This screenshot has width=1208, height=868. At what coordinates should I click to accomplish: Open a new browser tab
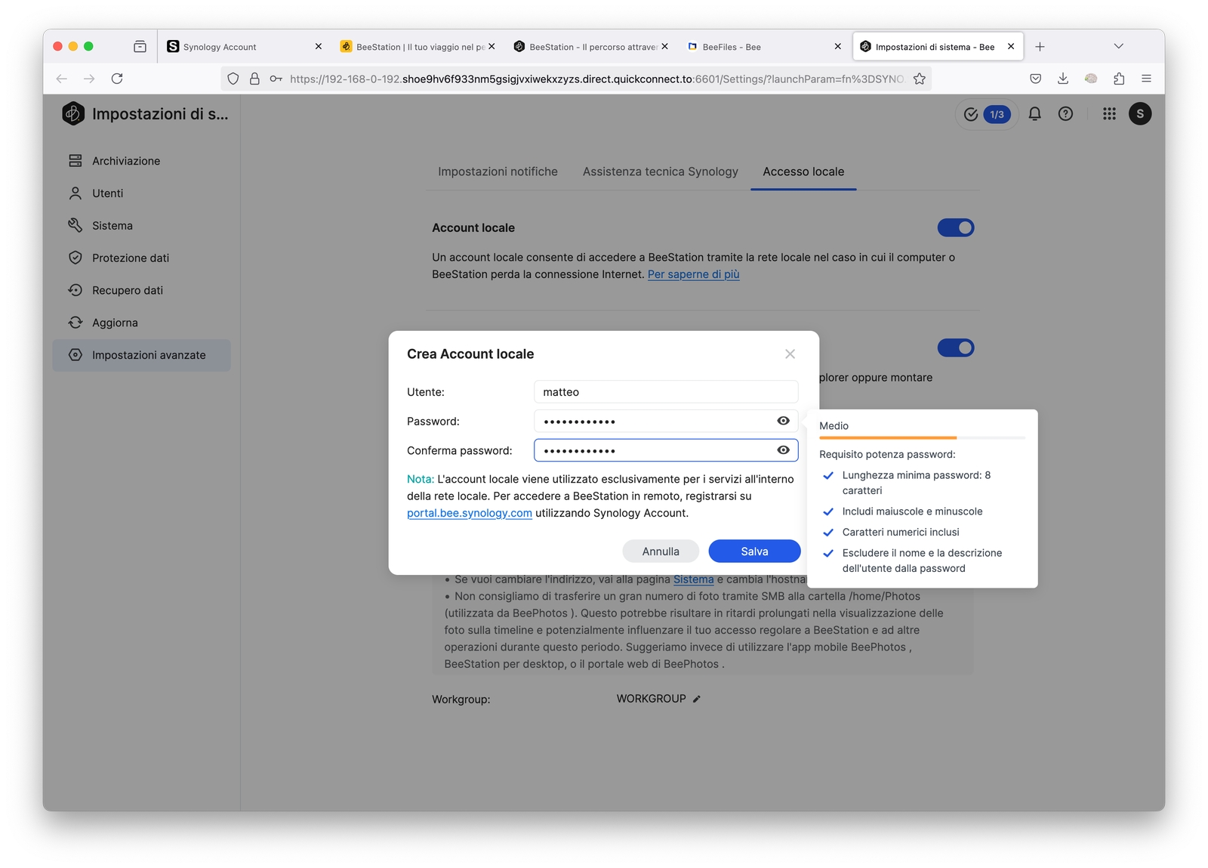tap(1040, 47)
